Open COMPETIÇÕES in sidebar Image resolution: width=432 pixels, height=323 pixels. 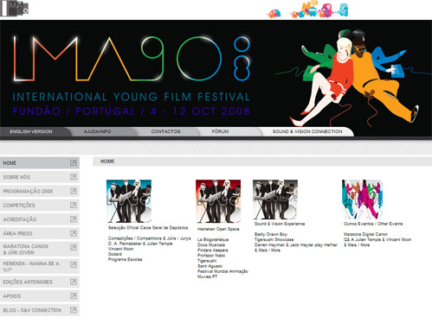point(40,205)
